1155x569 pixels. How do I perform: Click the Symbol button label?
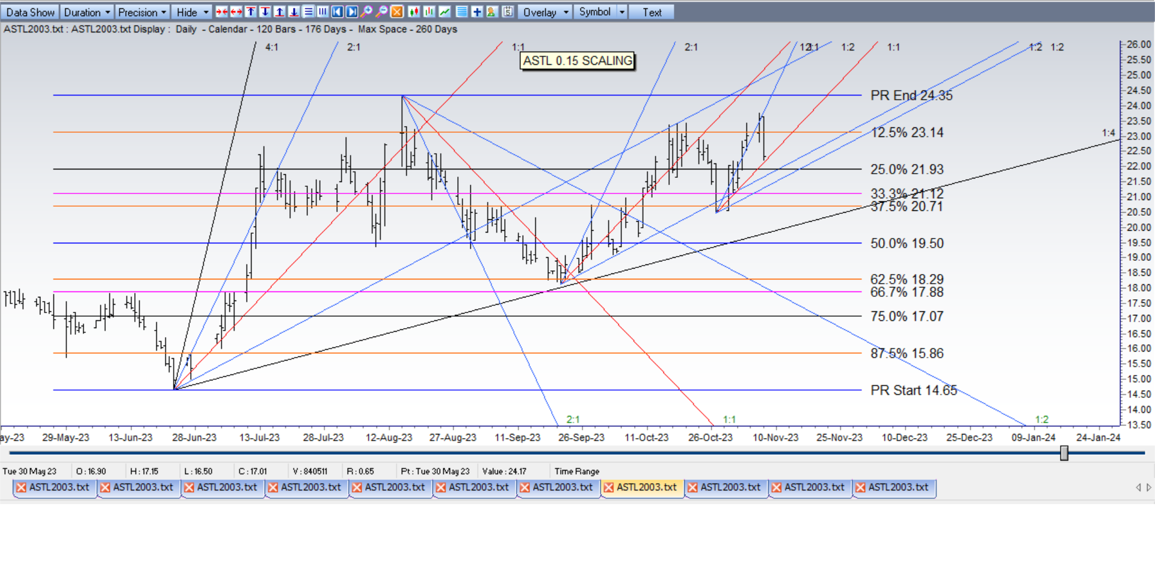594,12
